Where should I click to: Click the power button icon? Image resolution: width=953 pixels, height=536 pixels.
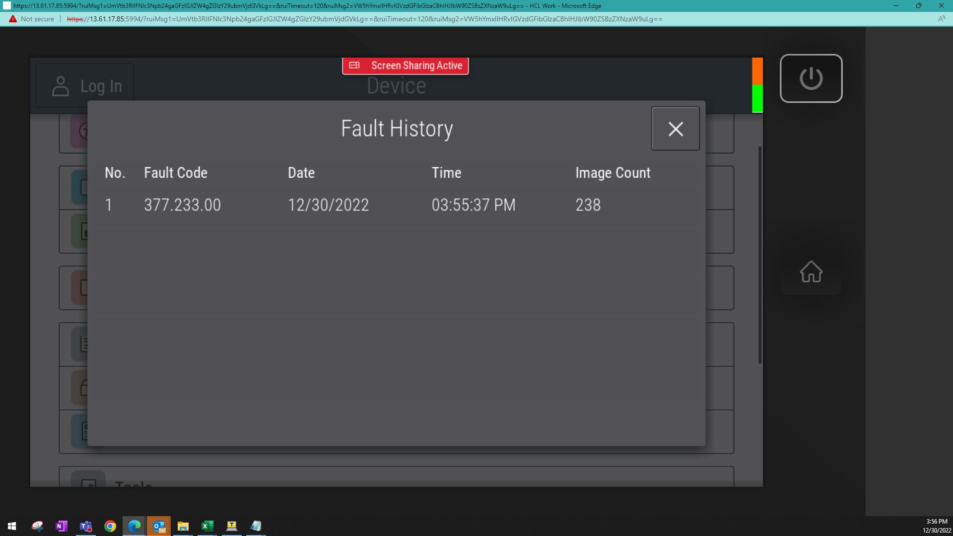pyautogui.click(x=811, y=78)
